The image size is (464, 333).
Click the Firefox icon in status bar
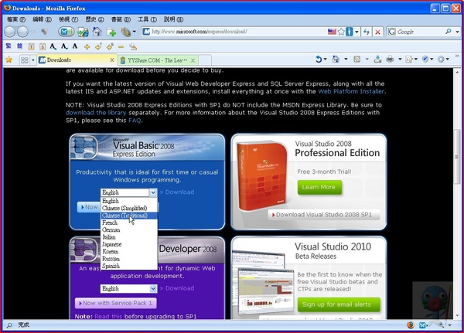tap(411, 325)
